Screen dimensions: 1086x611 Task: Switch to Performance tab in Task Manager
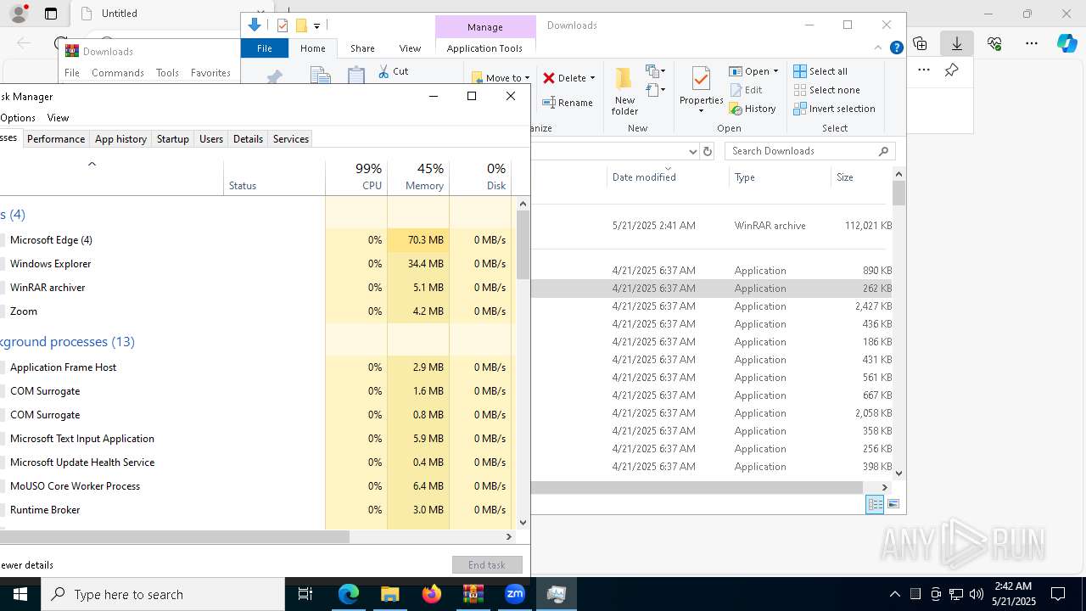[56, 139]
